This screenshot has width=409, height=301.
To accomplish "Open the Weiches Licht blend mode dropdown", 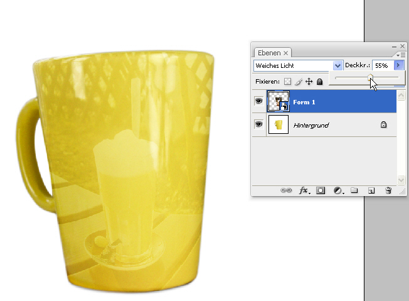I will (x=338, y=65).
